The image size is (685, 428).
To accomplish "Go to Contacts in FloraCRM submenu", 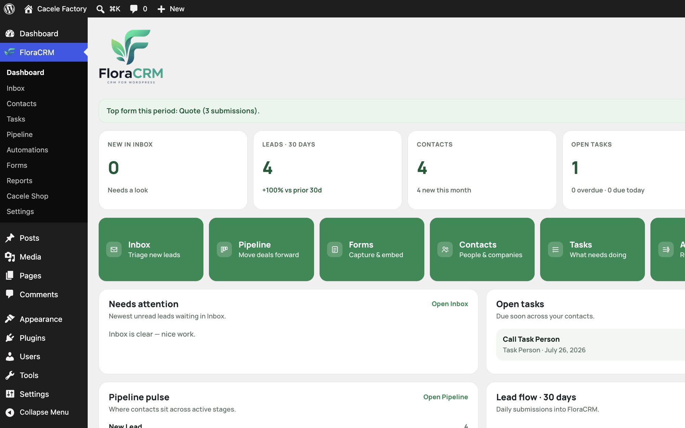I will click(22, 103).
